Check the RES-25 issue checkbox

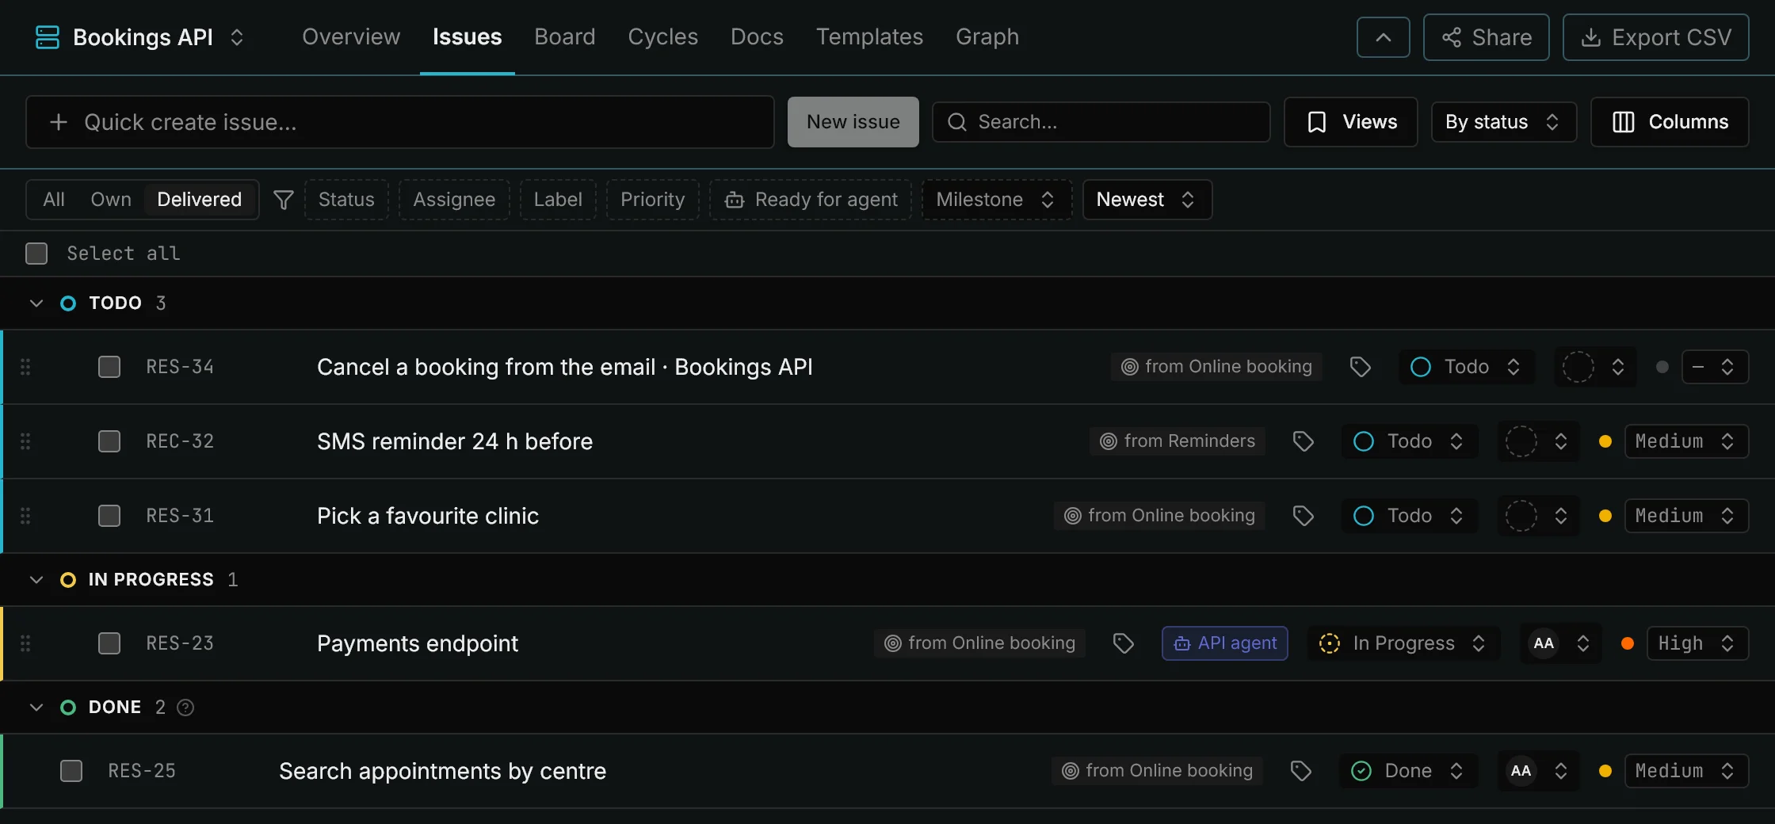(71, 771)
